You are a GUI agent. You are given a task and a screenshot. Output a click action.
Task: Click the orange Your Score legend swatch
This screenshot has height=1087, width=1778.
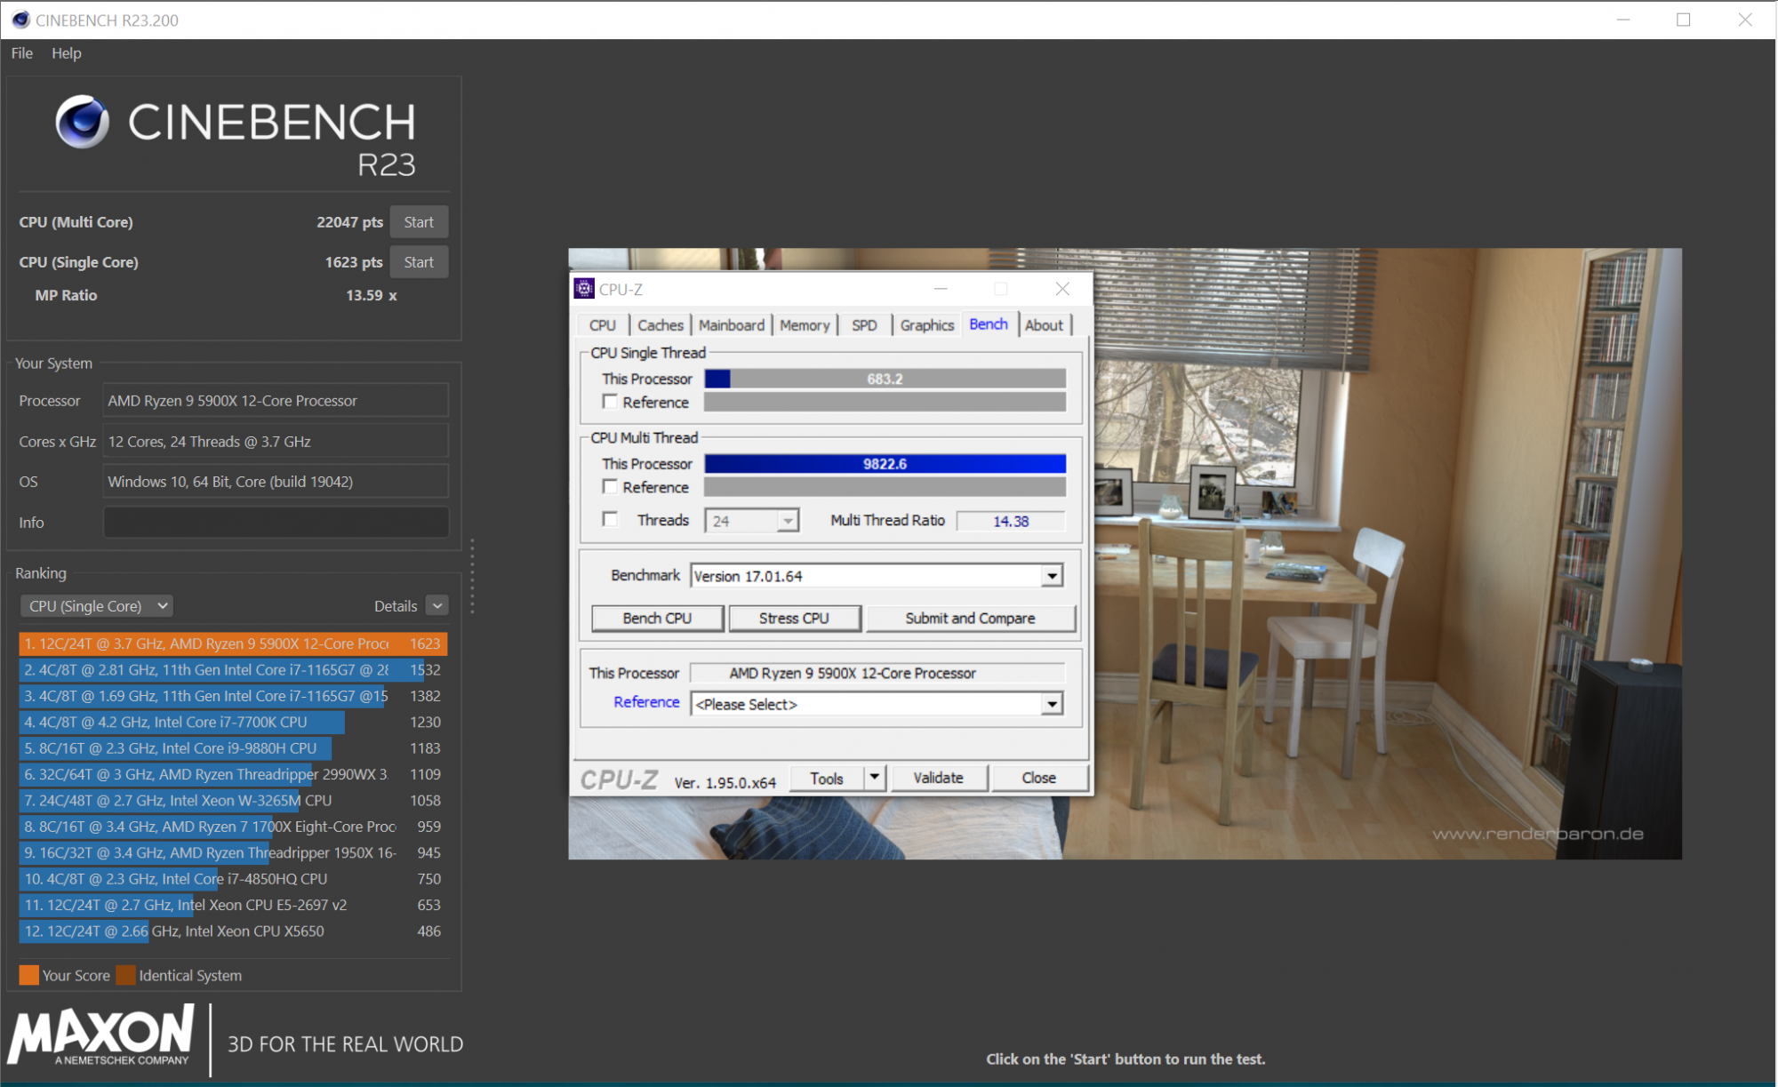[28, 975]
